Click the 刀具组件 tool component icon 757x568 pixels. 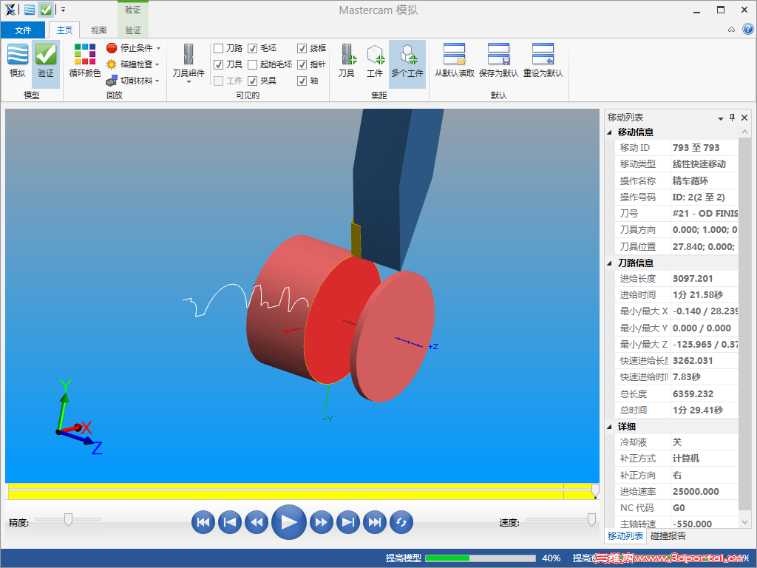tap(189, 54)
